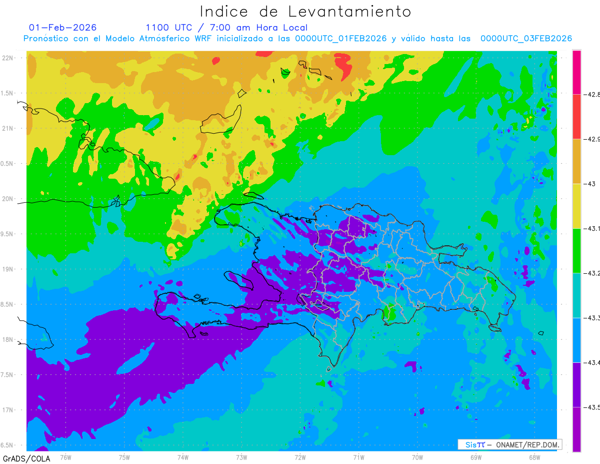600x464 pixels.
Task: Select the colorbar label -43.4
Action: [591, 362]
